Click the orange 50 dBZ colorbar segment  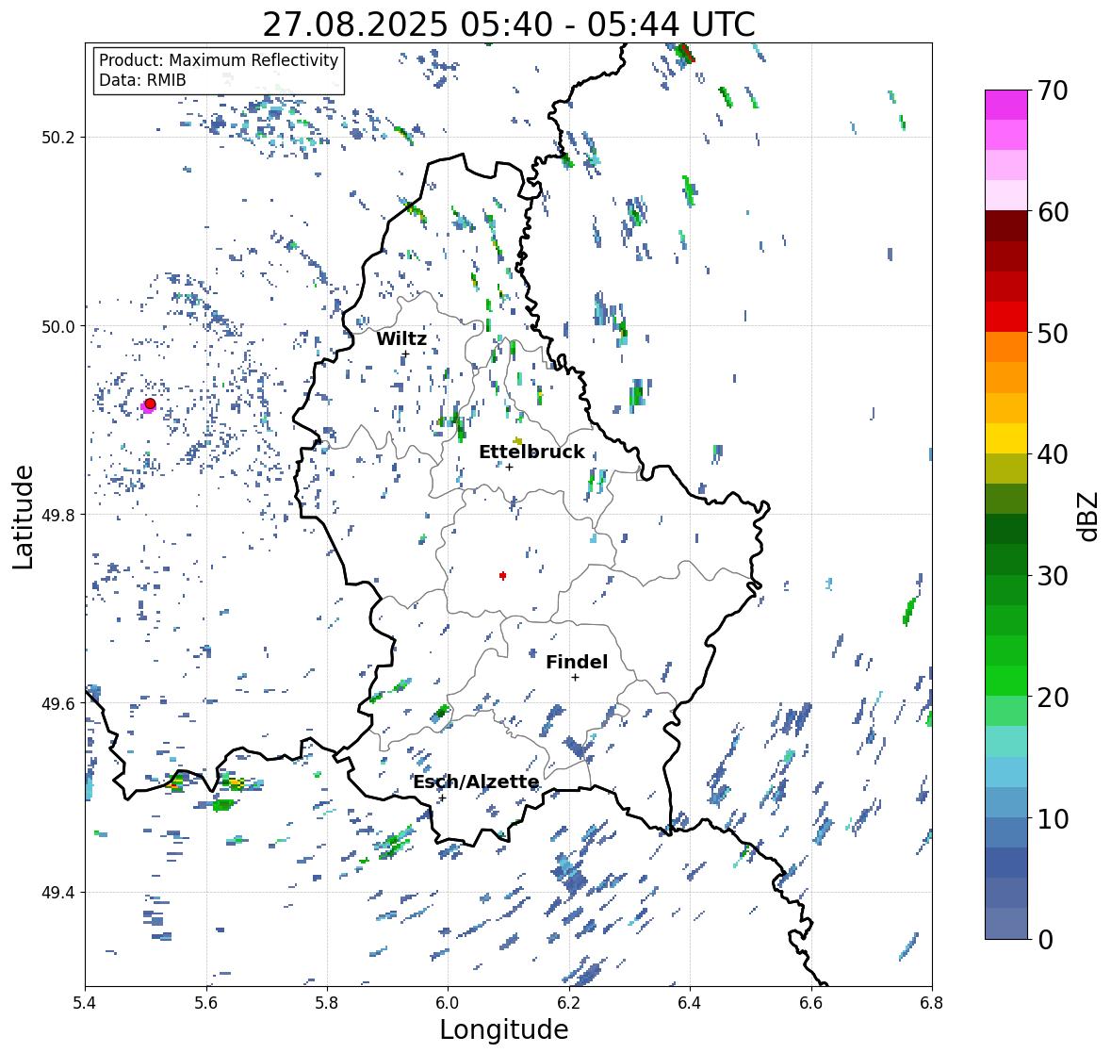click(1006, 347)
